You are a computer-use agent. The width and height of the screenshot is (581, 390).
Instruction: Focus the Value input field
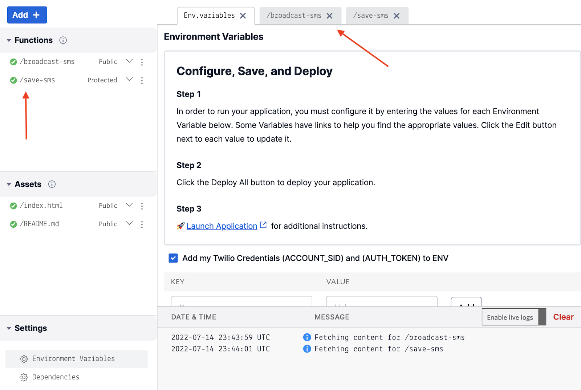(382, 301)
